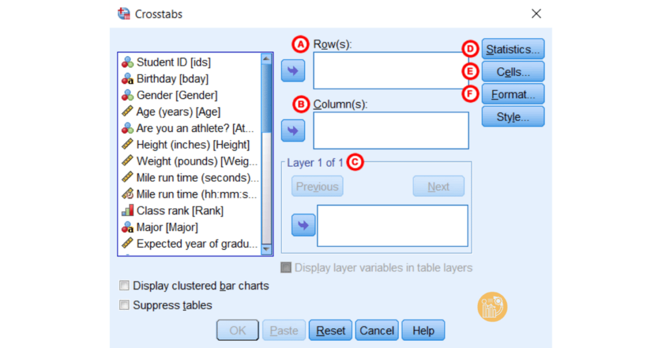Viewport: 662px width, 348px height.
Task: Click the ruler icon beside Expected year of graduation
Action: tap(127, 243)
